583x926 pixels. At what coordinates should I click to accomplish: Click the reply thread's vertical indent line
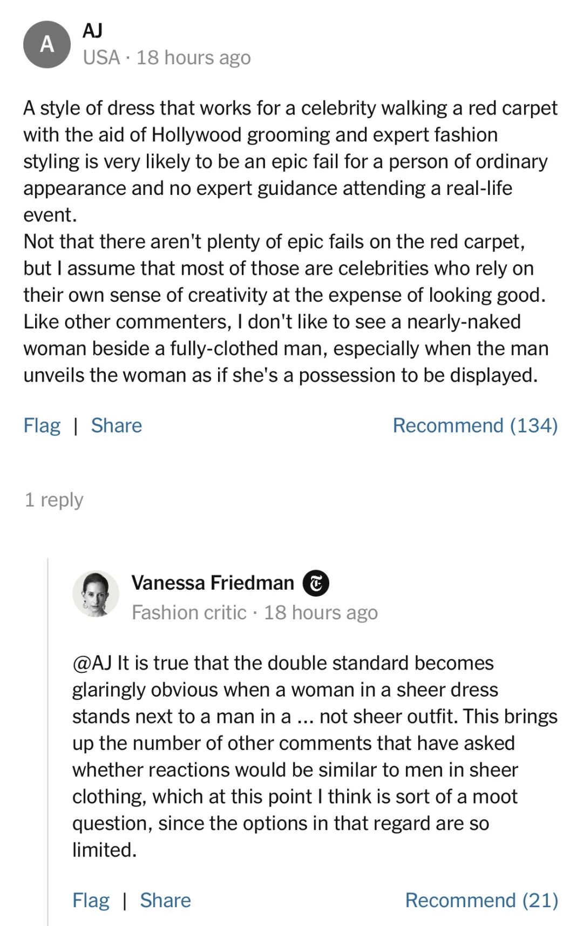(x=48, y=740)
